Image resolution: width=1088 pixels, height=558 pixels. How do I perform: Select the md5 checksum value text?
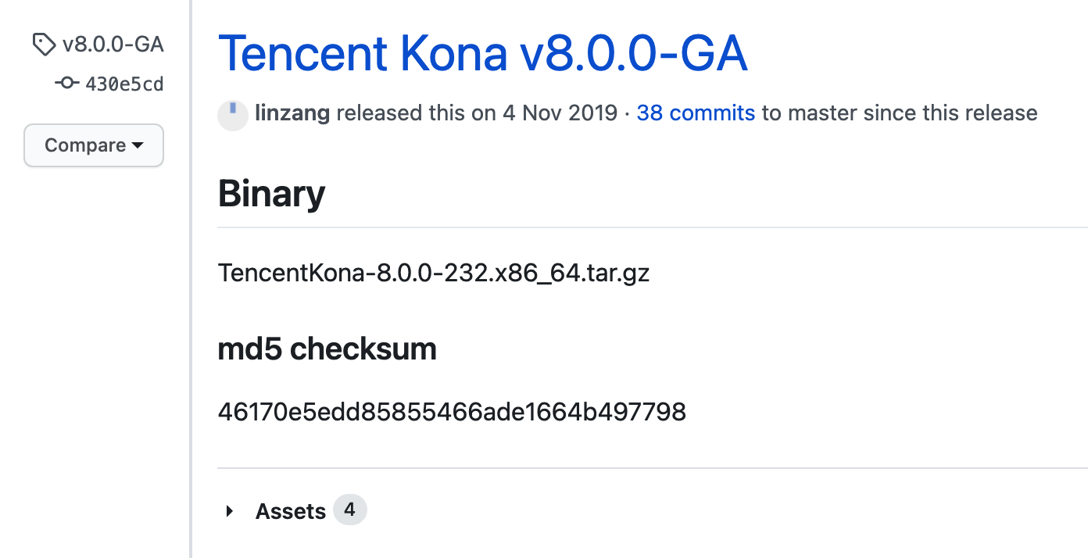click(452, 412)
